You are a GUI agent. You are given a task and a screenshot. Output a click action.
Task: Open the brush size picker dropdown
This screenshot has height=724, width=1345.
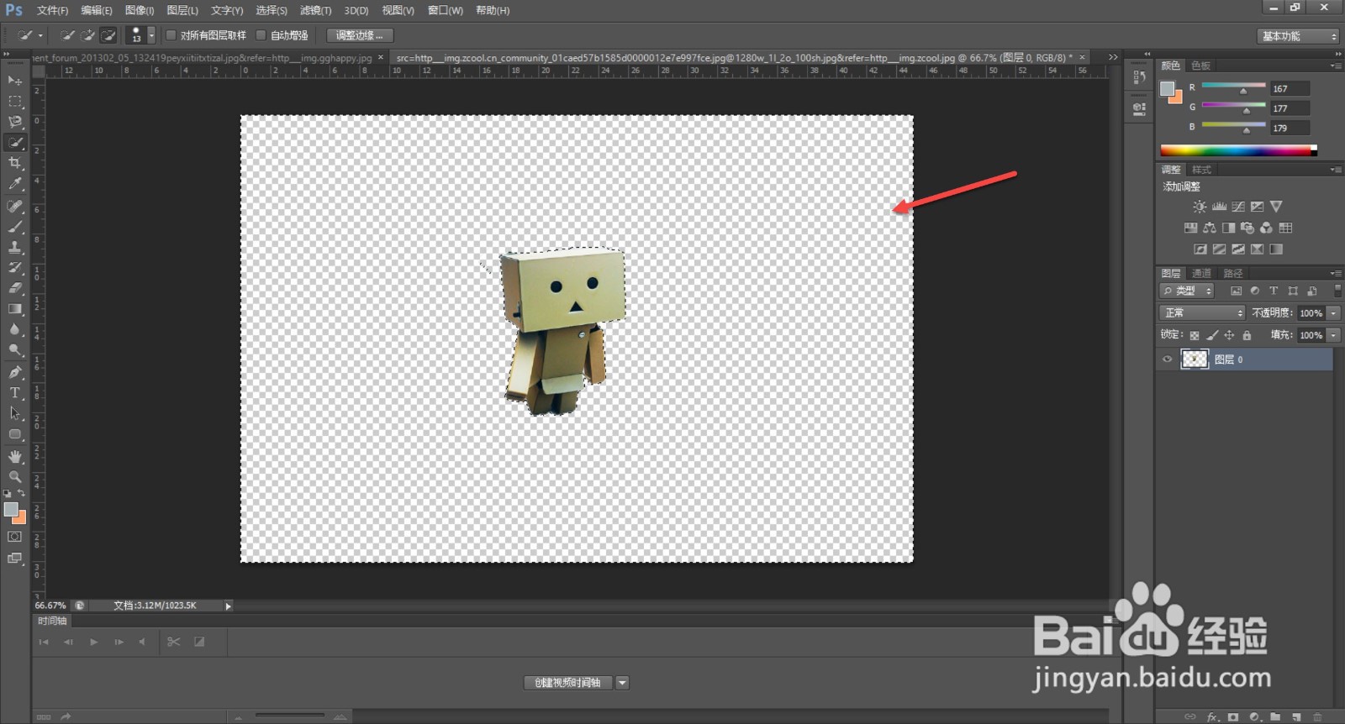(151, 35)
